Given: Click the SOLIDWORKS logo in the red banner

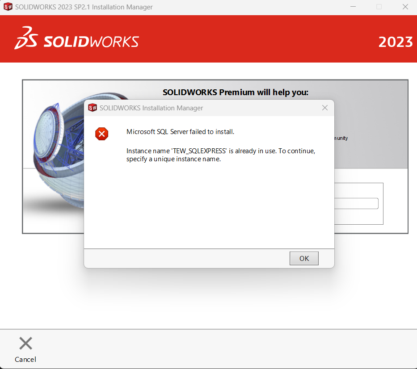Looking at the screenshot, I should (x=76, y=38).
